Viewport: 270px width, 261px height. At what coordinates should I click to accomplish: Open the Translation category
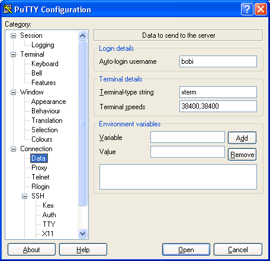point(47,120)
